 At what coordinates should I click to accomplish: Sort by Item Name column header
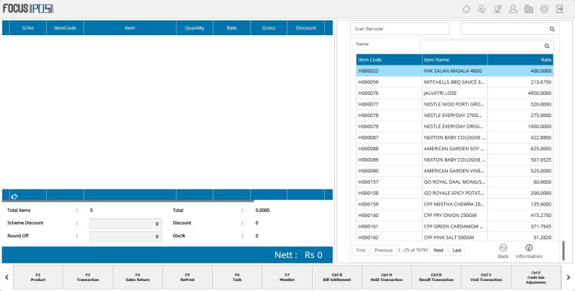coord(454,60)
